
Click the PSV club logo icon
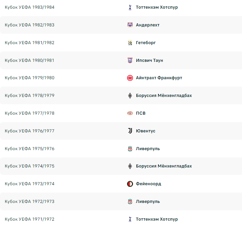tap(130, 113)
